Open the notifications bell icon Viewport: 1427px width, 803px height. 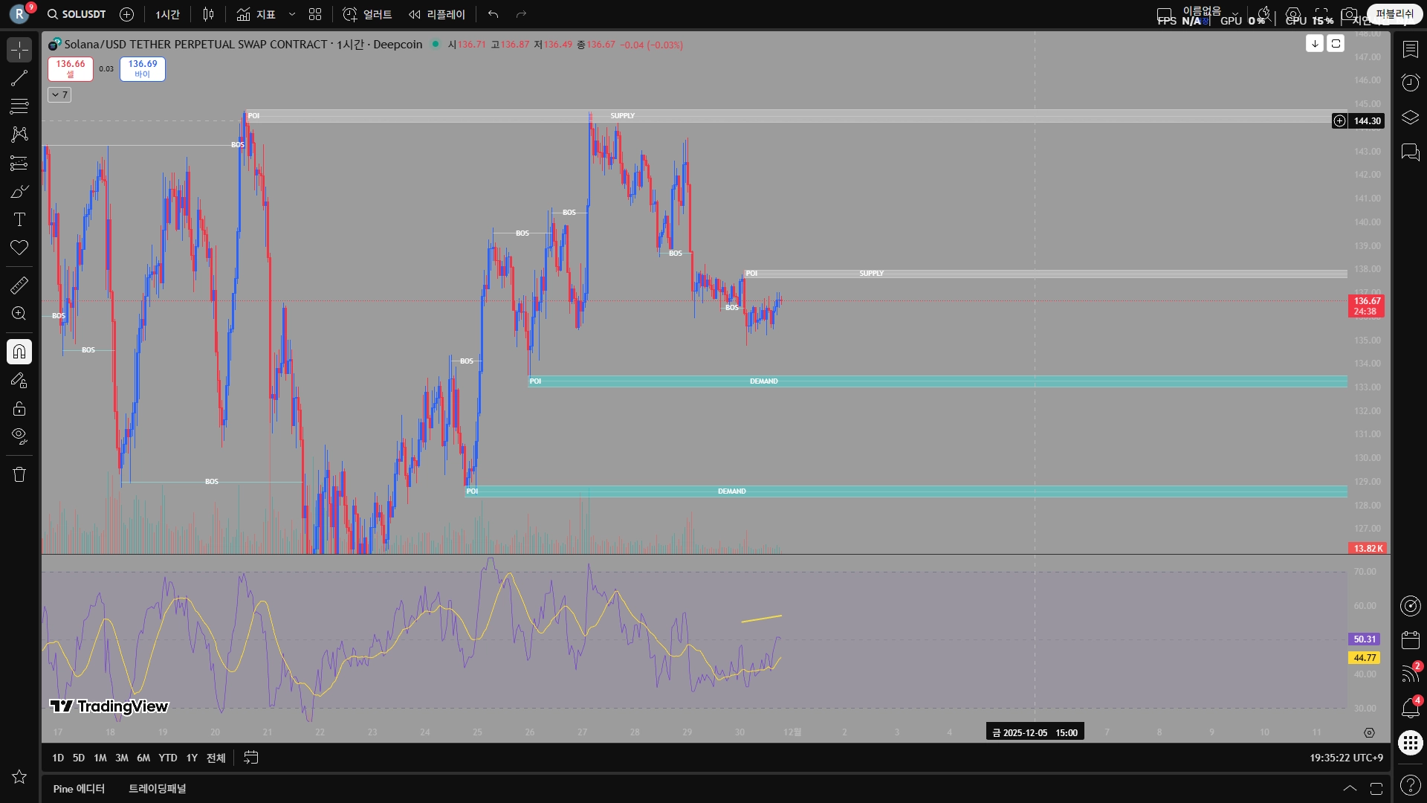tap(1410, 708)
